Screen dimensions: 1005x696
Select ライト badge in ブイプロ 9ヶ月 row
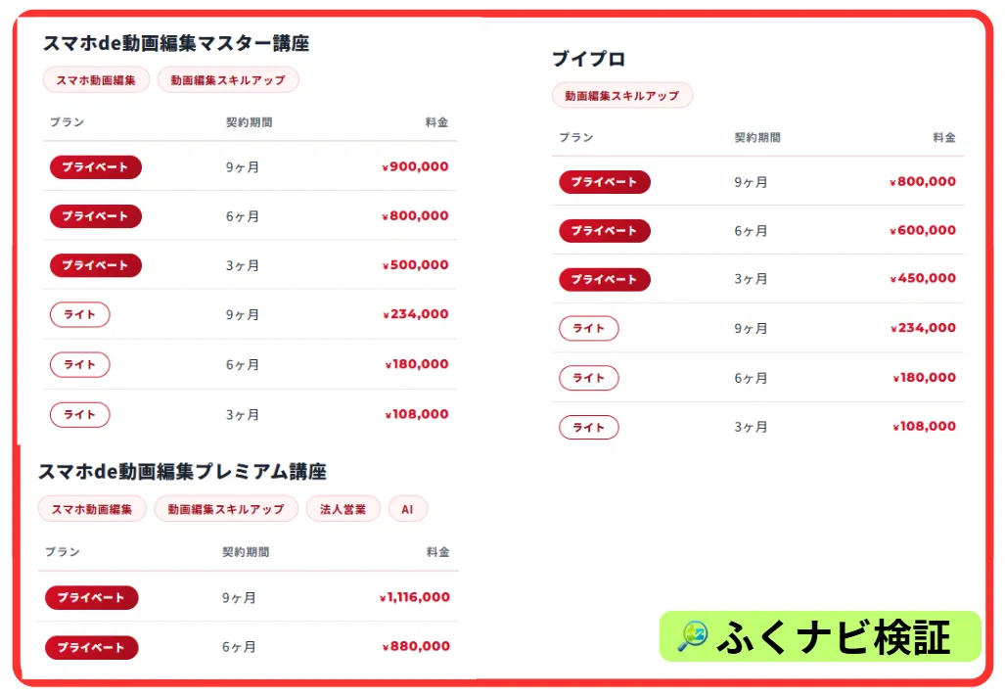(x=588, y=328)
